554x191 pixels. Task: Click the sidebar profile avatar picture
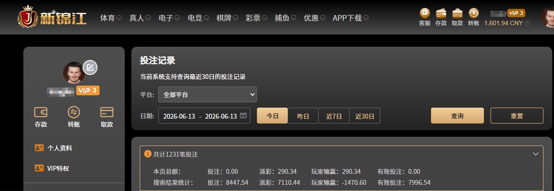pos(74,73)
